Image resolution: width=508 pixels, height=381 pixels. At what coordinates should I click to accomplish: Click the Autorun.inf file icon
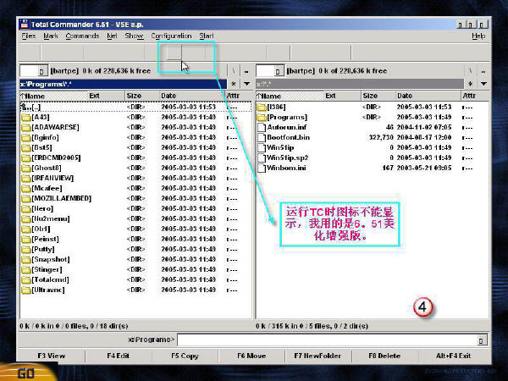coord(262,127)
